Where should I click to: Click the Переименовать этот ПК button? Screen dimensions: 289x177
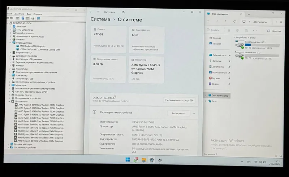click(179, 101)
